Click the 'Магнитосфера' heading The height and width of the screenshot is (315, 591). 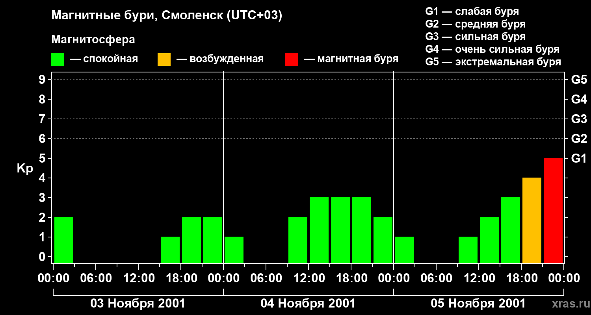coord(93,40)
